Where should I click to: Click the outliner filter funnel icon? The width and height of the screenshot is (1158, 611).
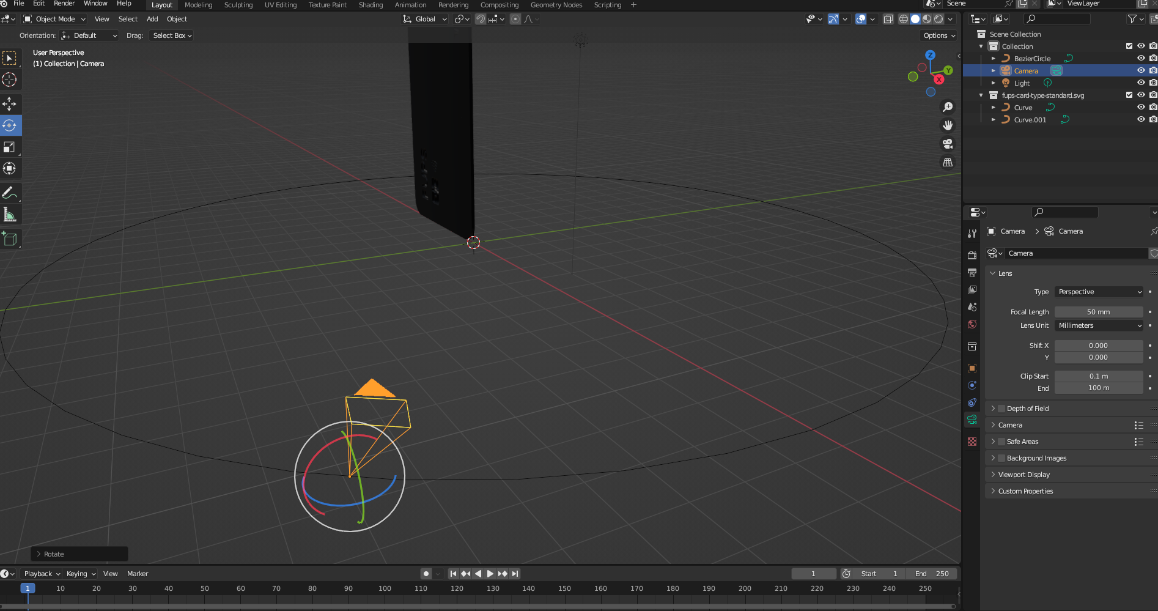tap(1132, 20)
